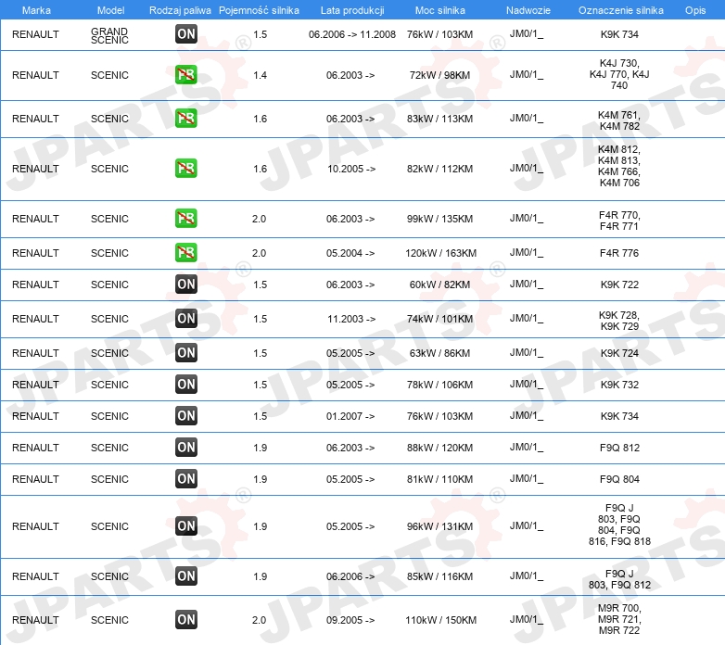The height and width of the screenshot is (645, 725).
Task: Select the 99kW / 135KM power cell
Action: click(439, 219)
